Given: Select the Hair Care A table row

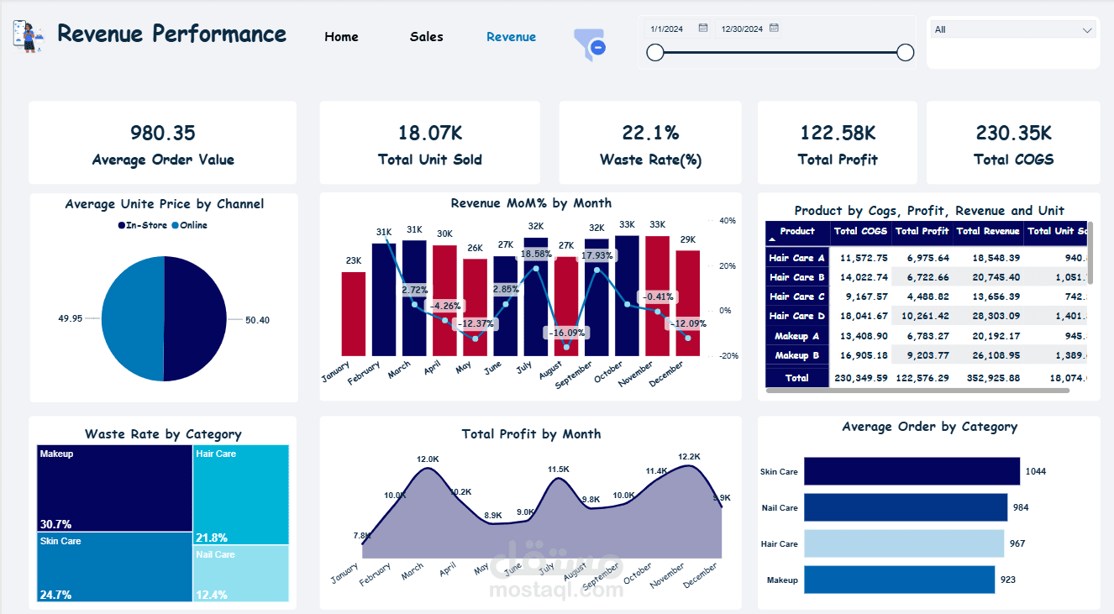Looking at the screenshot, I should [x=927, y=258].
